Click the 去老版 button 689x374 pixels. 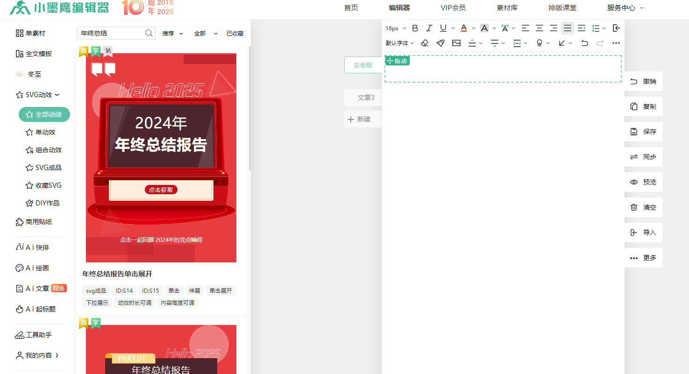click(363, 65)
